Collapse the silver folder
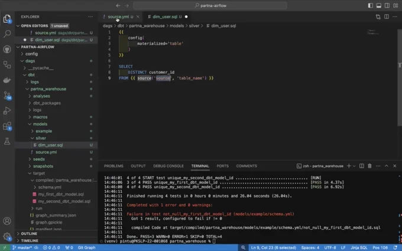 [x=41, y=138]
